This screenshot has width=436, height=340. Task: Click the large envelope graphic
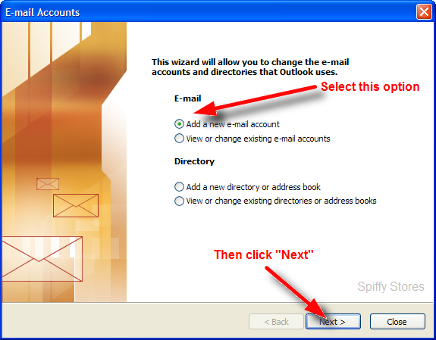pos(42,259)
